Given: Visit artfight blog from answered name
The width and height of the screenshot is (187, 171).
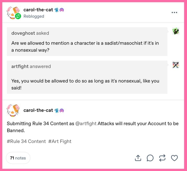Looking at the screenshot, I should (20, 66).
